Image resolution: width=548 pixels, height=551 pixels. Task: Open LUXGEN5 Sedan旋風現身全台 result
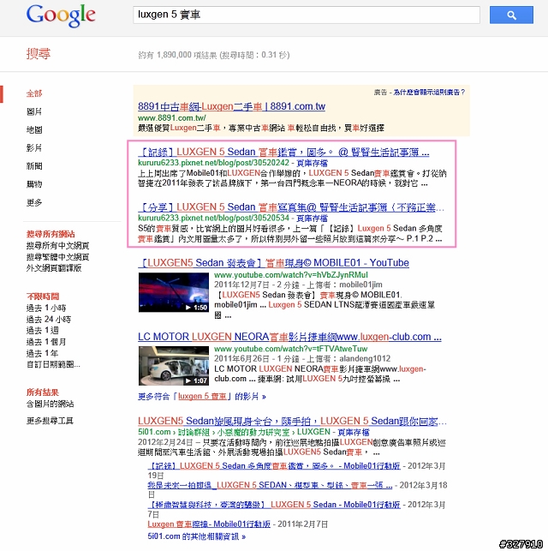[292, 421]
